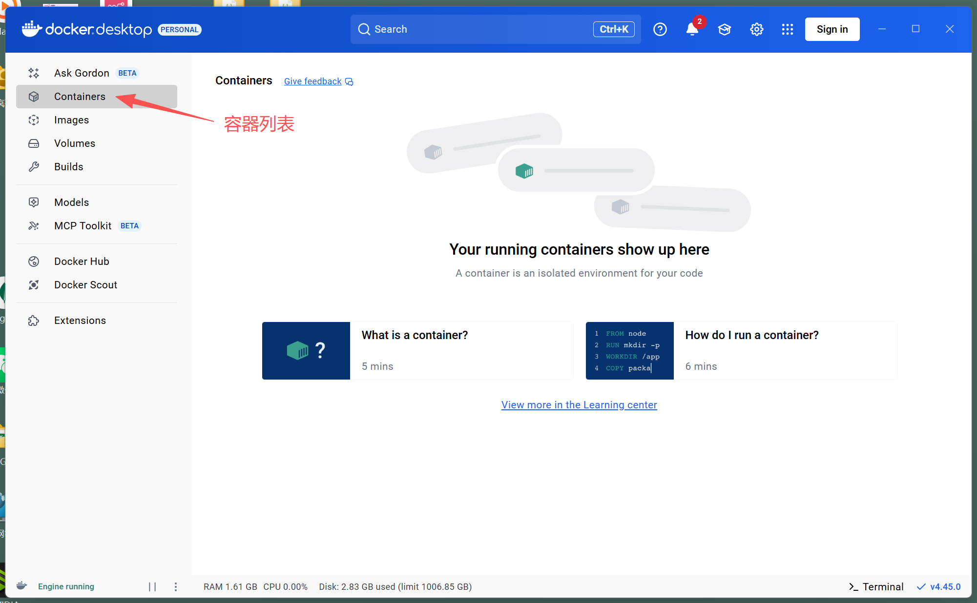
Task: Open the Give feedback link
Action: point(312,81)
